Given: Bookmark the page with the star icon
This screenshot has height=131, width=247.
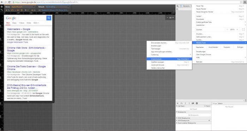Looking at the screenshot, I should (241, 2).
